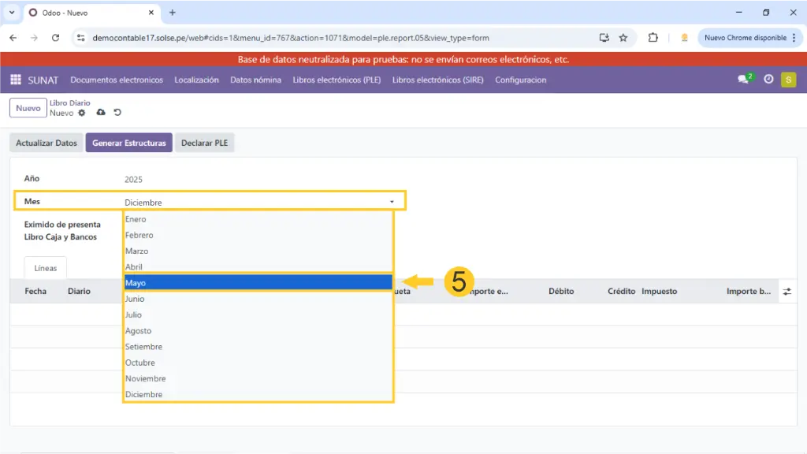The width and height of the screenshot is (807, 454).
Task: Open the user avatar menu
Action: [788, 80]
